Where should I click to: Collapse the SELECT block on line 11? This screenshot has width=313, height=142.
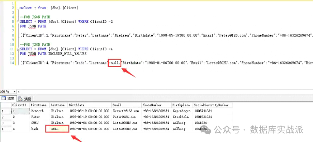18,49
